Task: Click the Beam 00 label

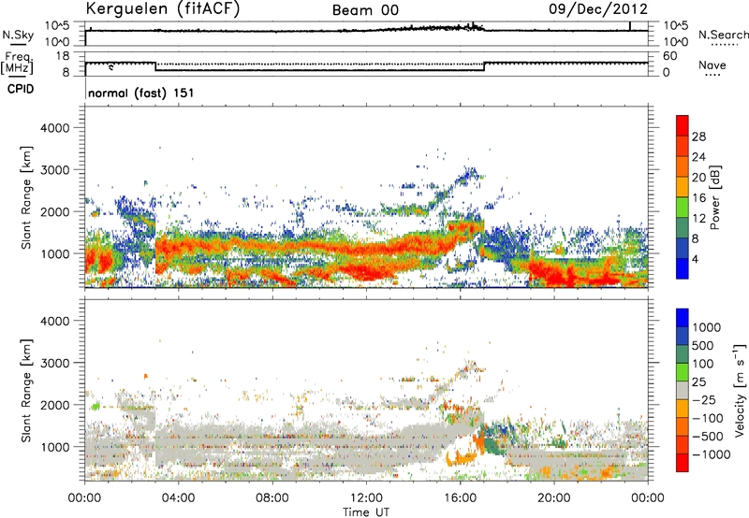Action: 365,10
